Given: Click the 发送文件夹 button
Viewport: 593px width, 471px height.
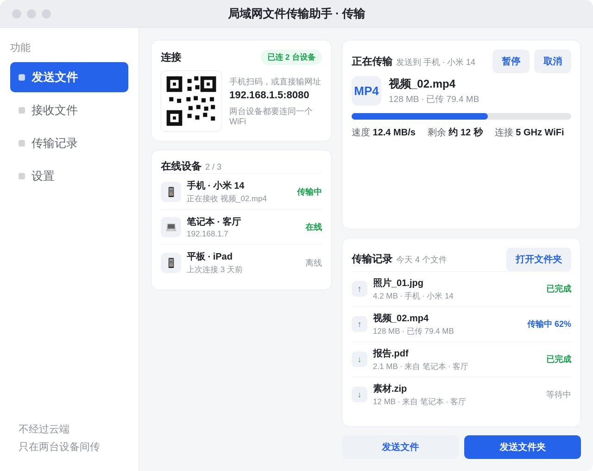Looking at the screenshot, I should coord(523,447).
